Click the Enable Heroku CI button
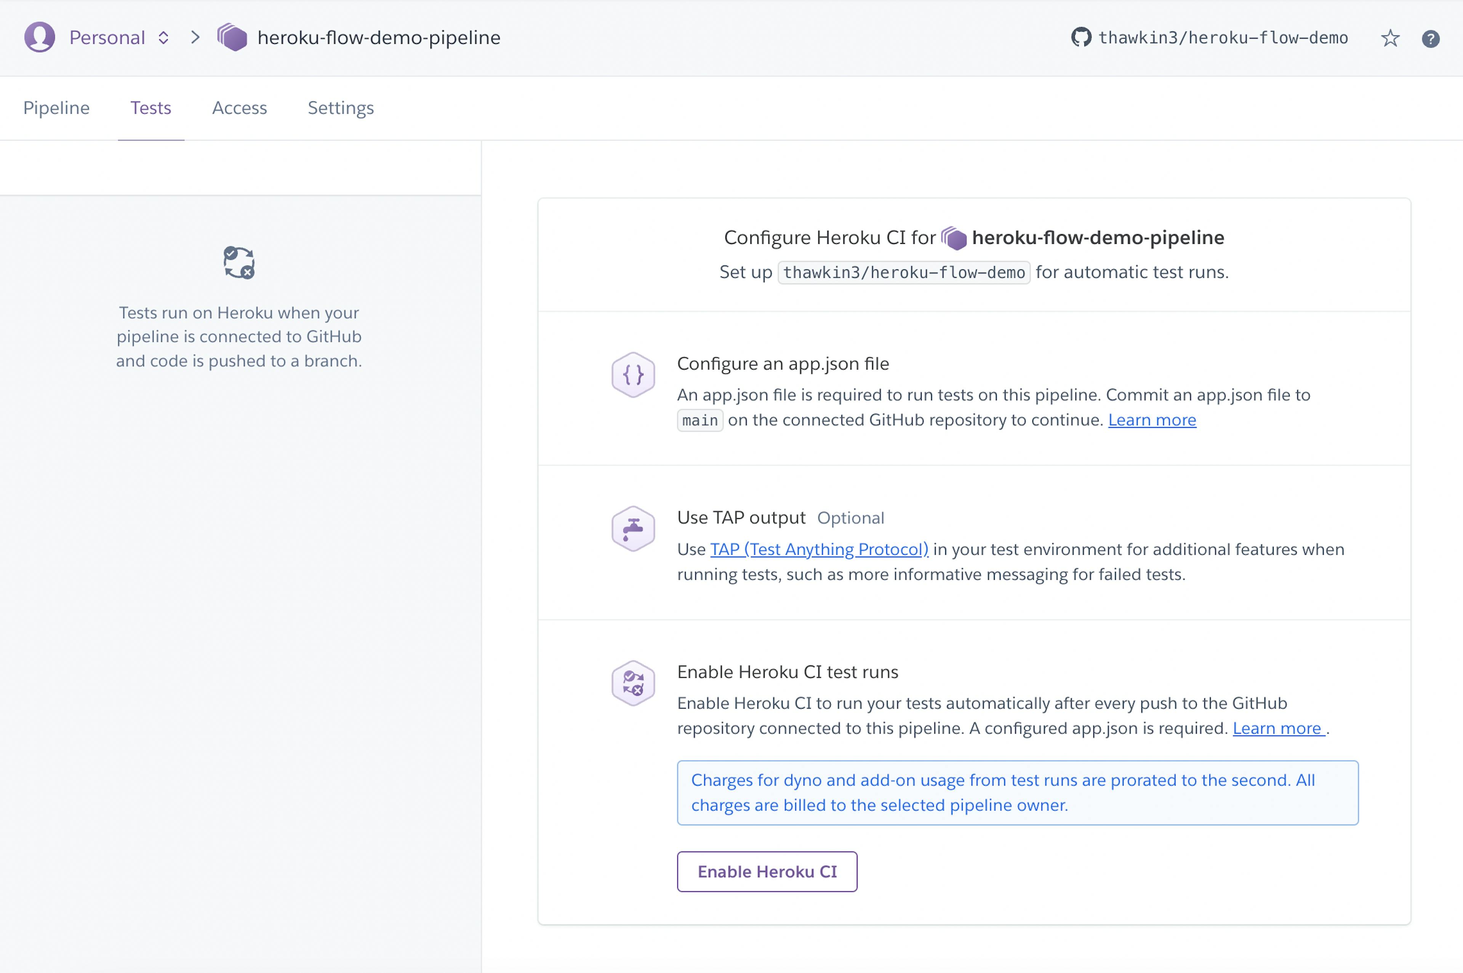This screenshot has height=973, width=1463. (767, 872)
